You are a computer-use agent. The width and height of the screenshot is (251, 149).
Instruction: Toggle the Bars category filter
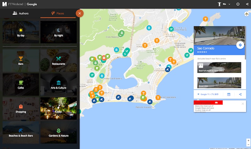(x=21, y=61)
